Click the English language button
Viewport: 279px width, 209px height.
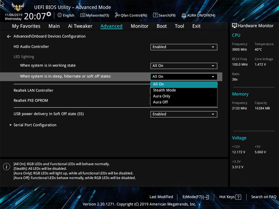tap(66, 15)
